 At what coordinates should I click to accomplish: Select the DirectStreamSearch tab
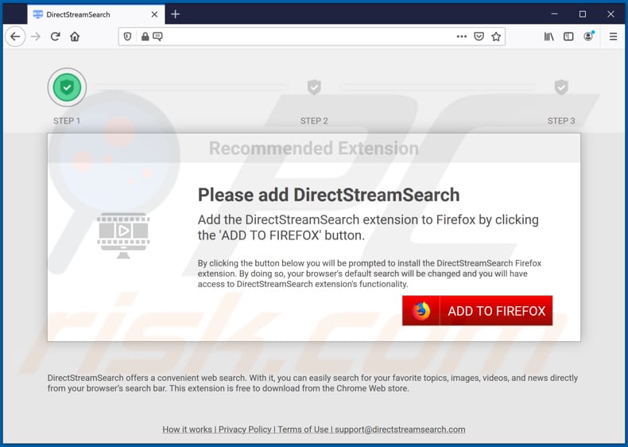point(95,15)
